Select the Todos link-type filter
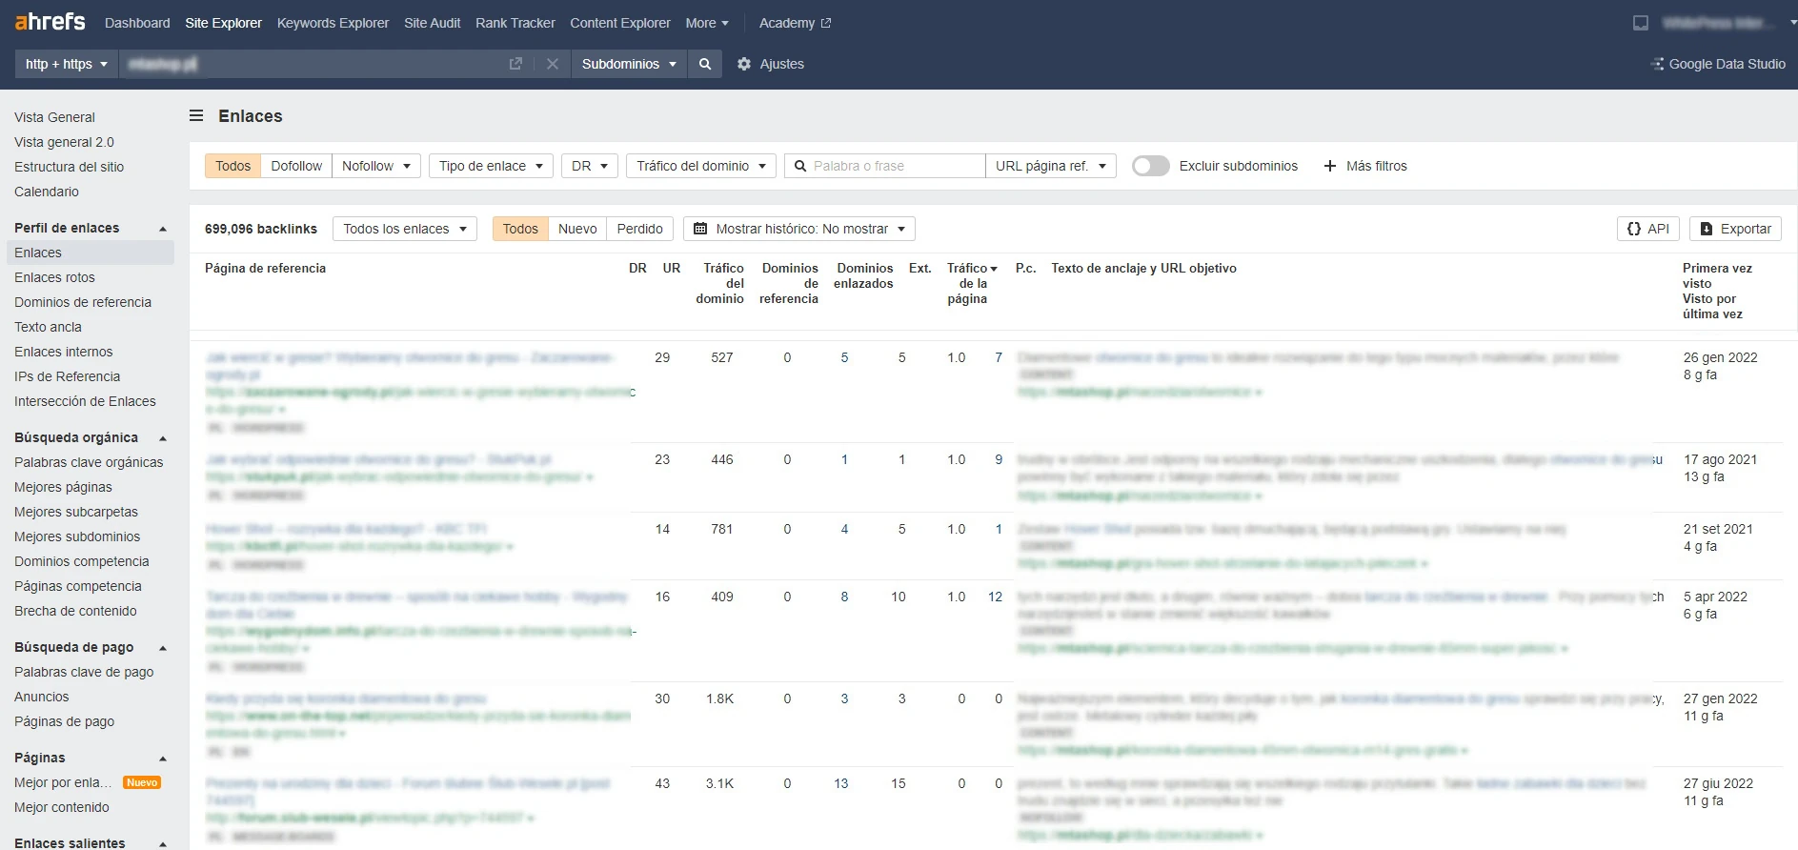This screenshot has height=850, width=1798. [x=232, y=166]
